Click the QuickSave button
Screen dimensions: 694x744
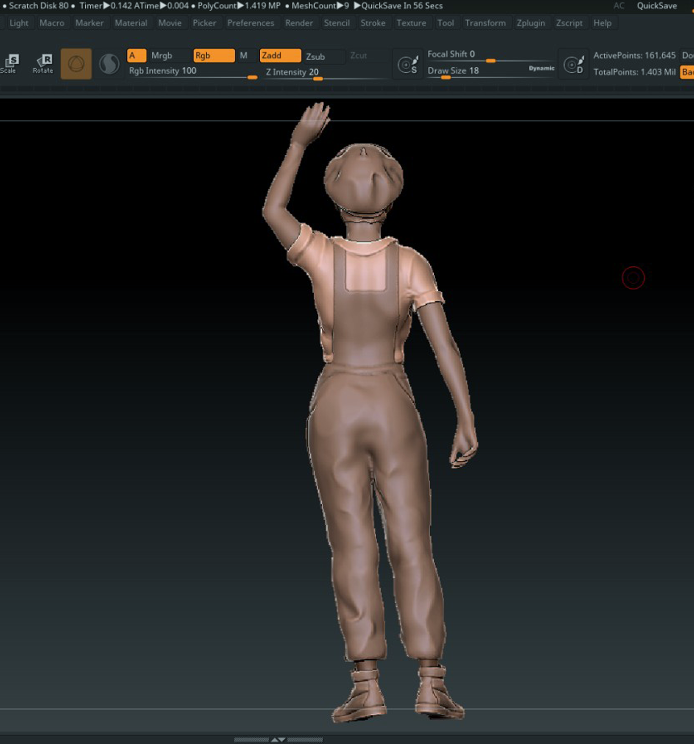tap(657, 6)
